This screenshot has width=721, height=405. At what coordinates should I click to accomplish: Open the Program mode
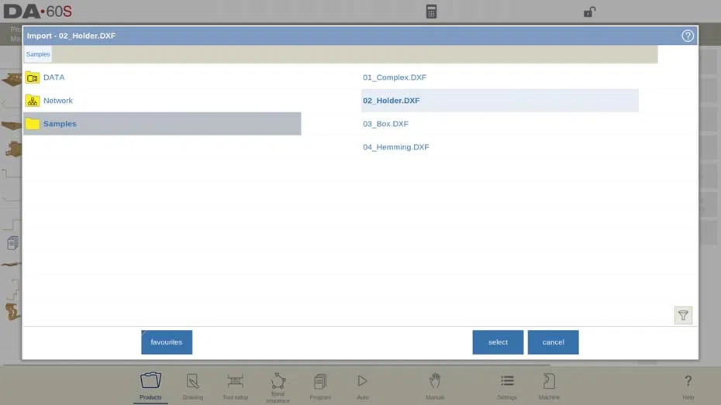(x=320, y=386)
